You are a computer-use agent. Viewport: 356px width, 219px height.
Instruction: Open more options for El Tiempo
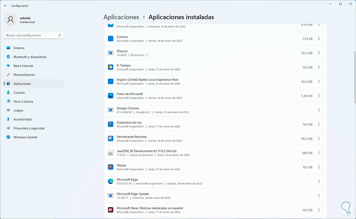pos(319,67)
